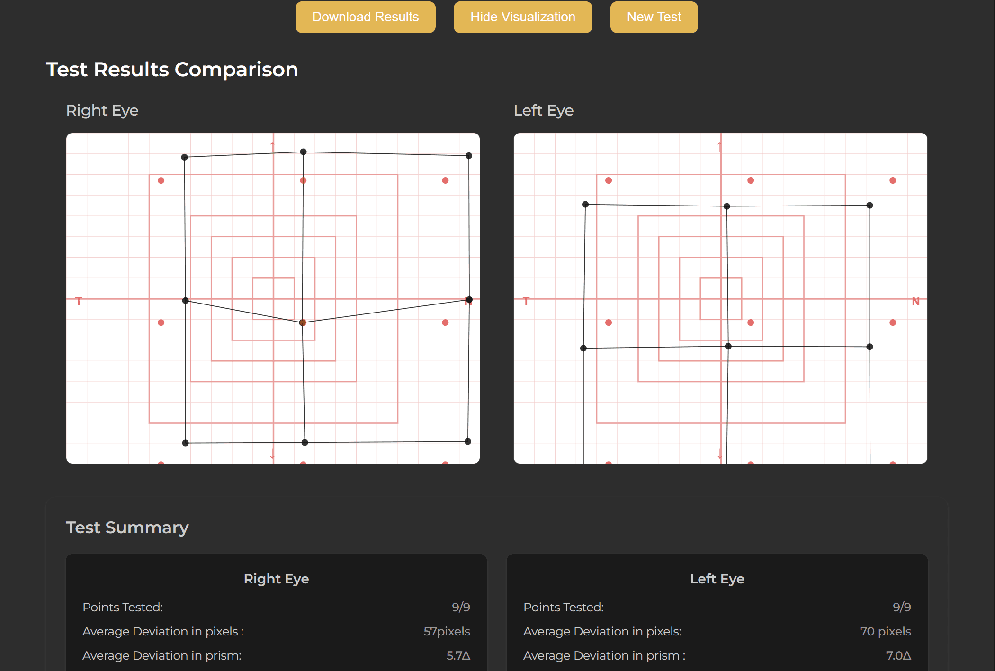This screenshot has height=671, width=995.
Task: Click the 7.0Δ prism value
Action: click(898, 655)
